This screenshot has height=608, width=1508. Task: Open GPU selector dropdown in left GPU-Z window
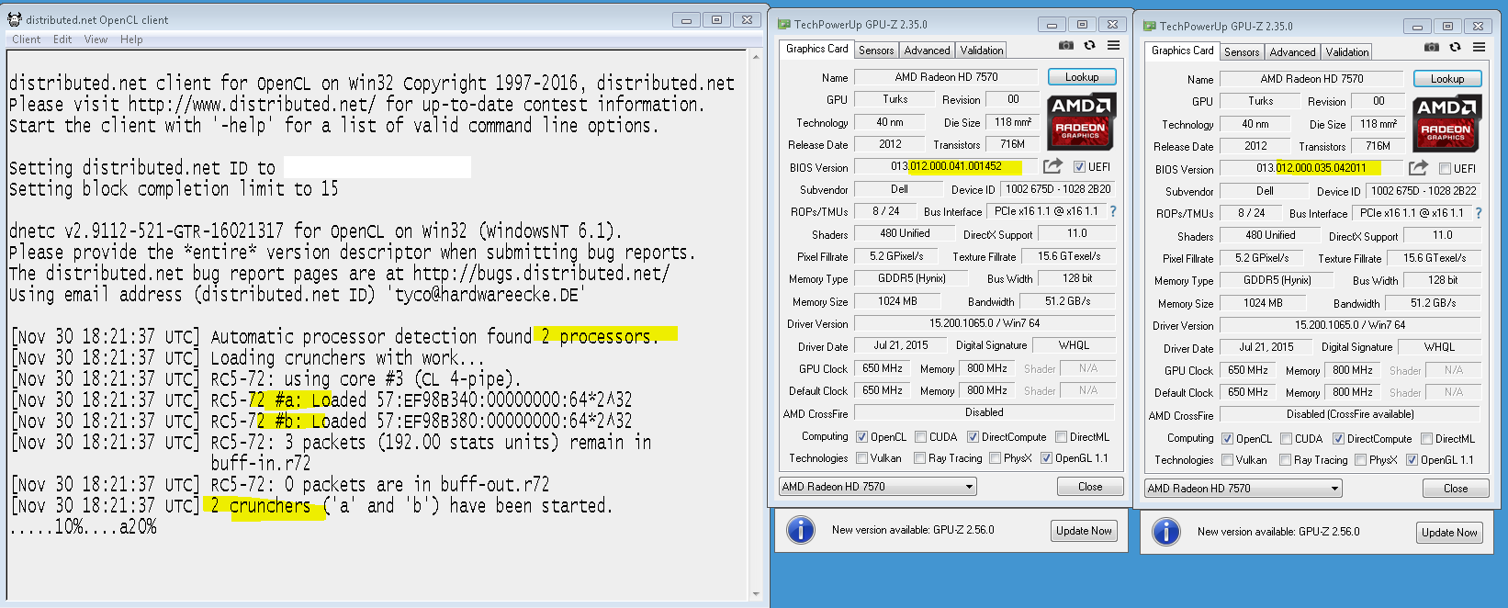click(877, 487)
